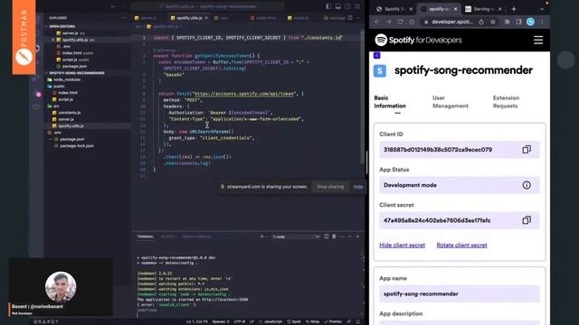
Task: Click the S app icon beside title
Action: click(x=380, y=70)
